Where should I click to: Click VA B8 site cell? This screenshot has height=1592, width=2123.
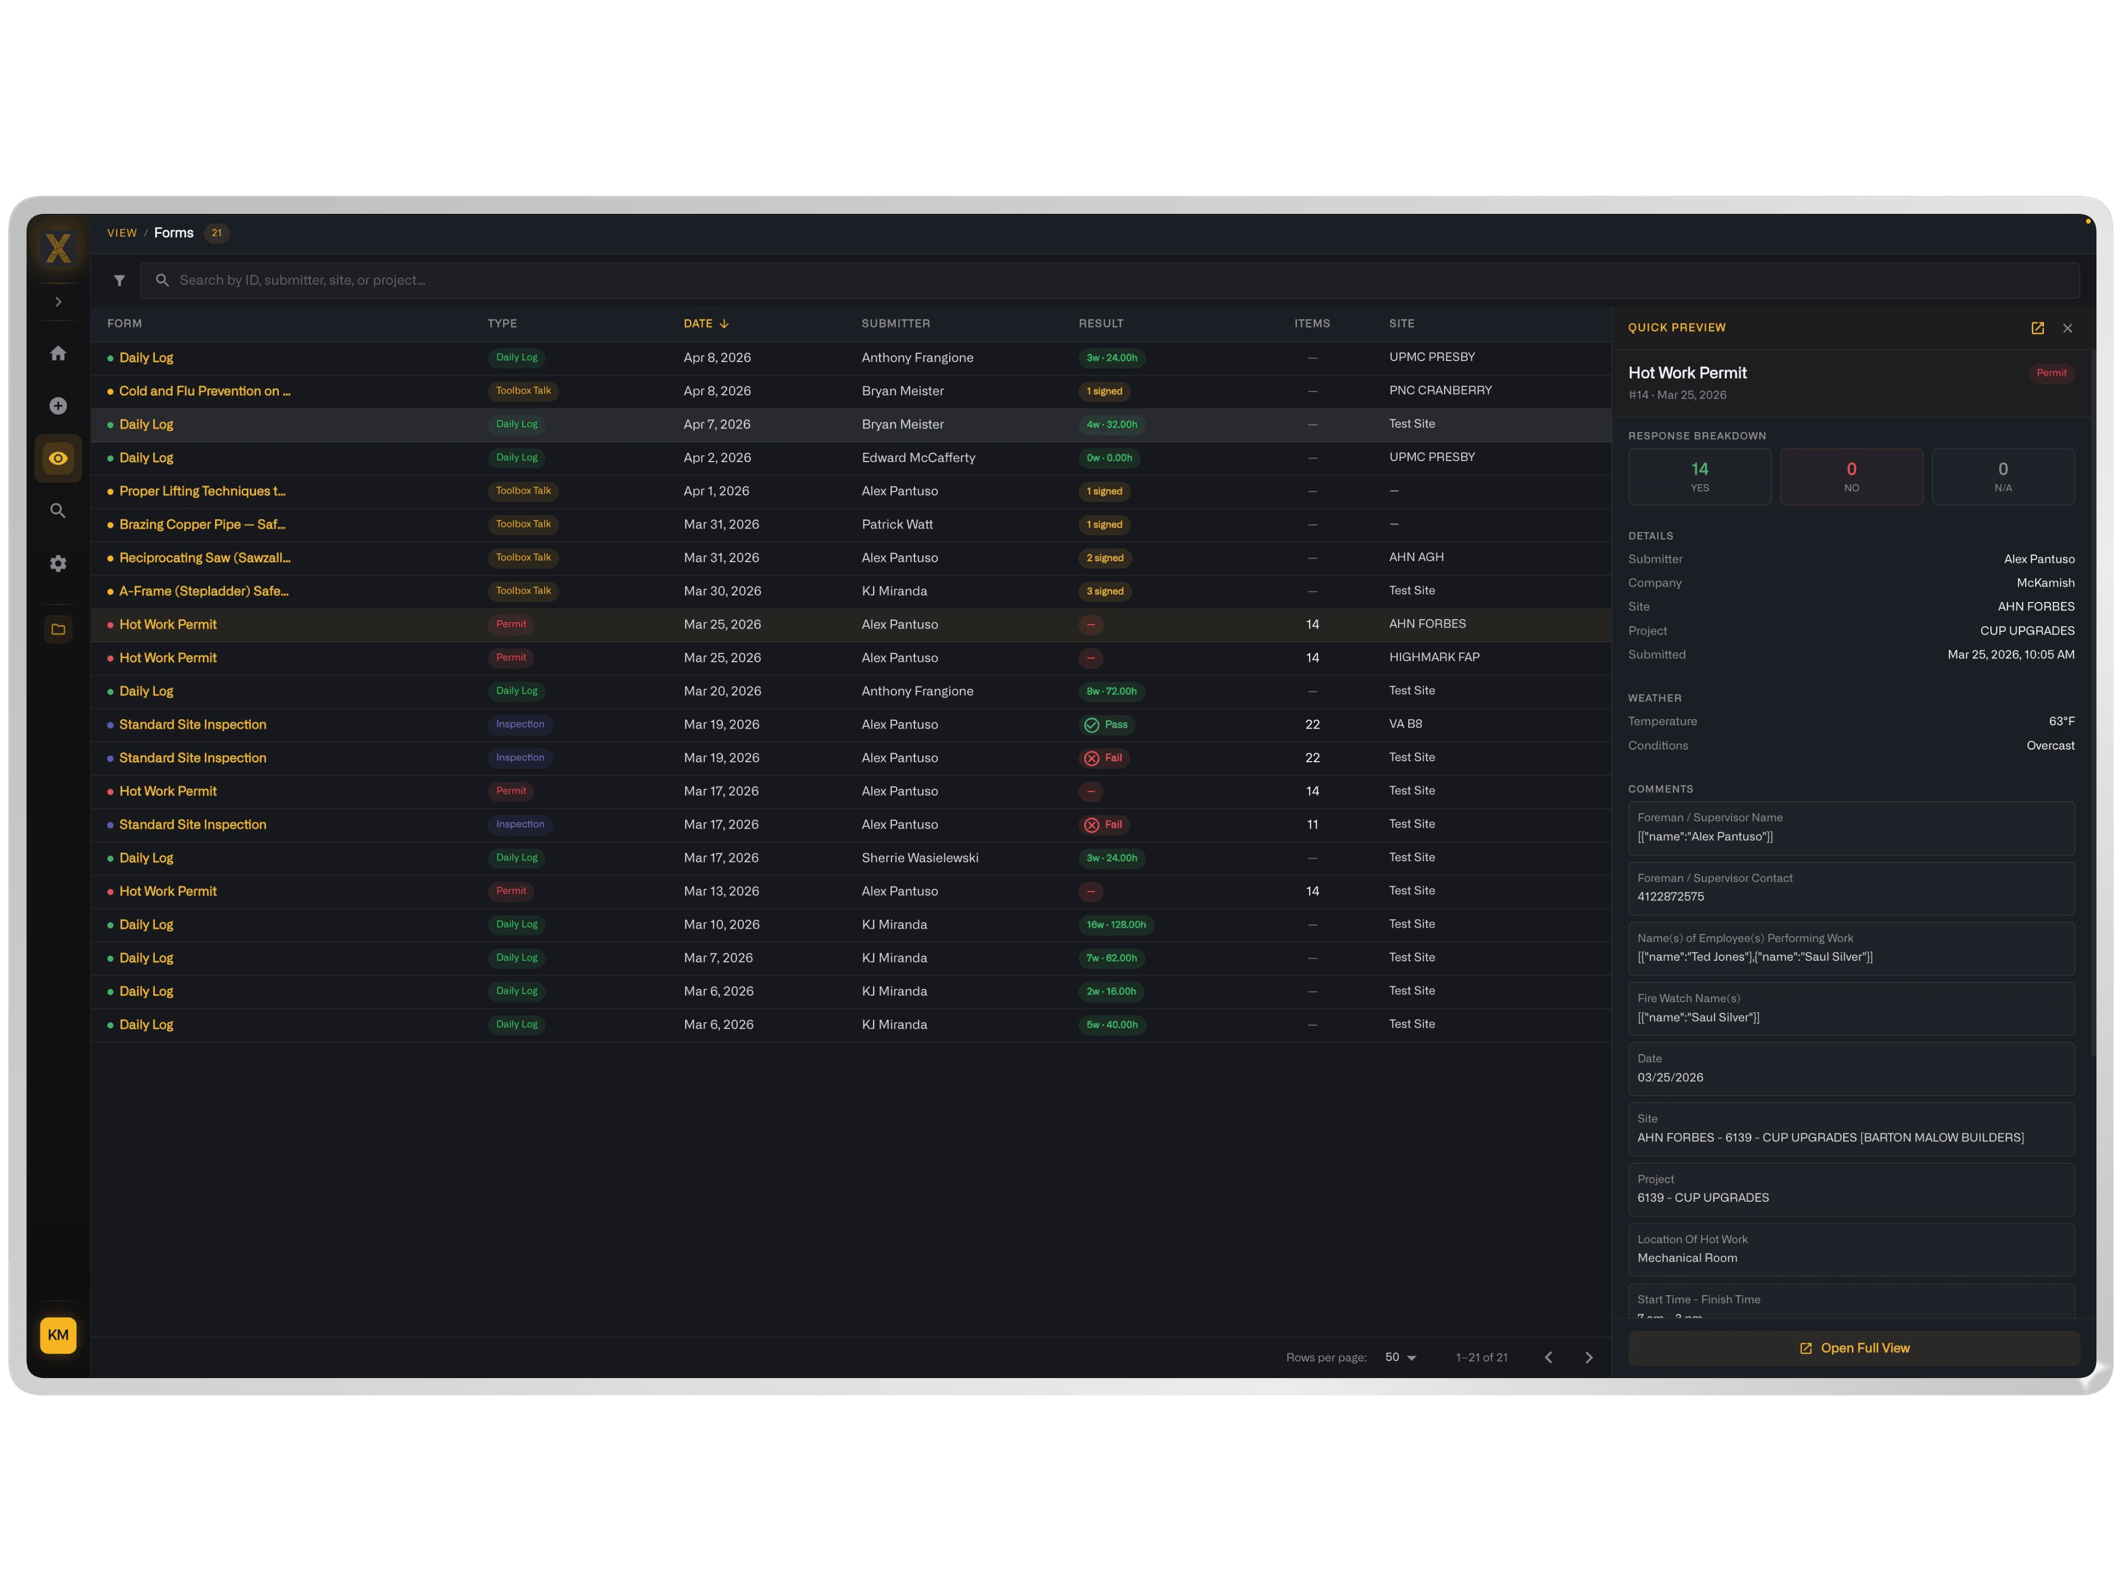1405,725
